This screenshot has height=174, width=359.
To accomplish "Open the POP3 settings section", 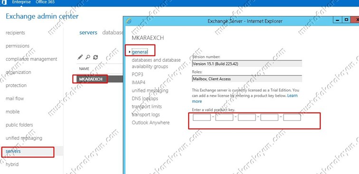I will click(137, 74).
